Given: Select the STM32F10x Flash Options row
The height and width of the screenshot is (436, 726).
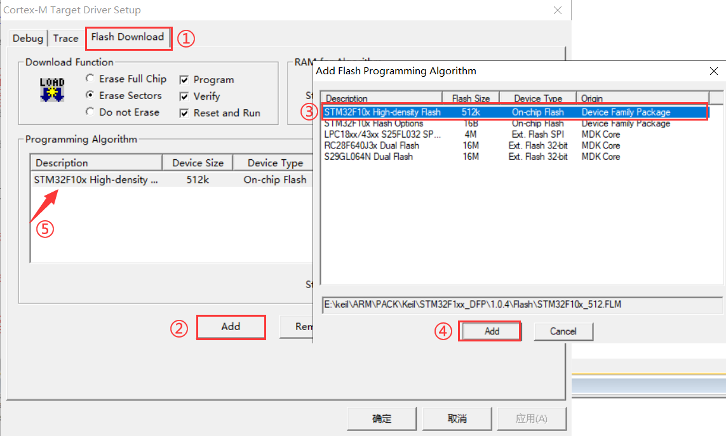Looking at the screenshot, I should 515,124.
